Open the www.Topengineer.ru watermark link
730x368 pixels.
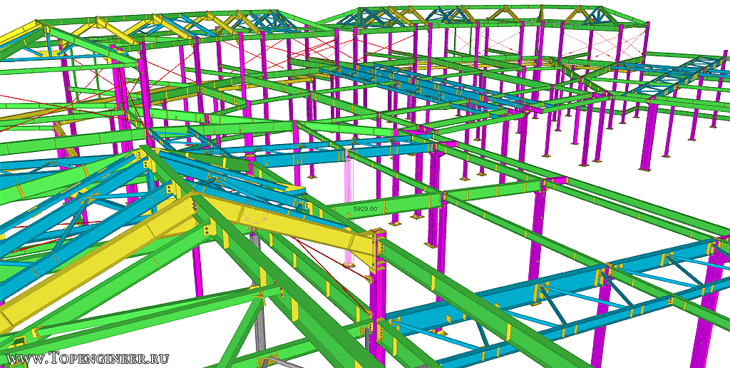(89, 357)
